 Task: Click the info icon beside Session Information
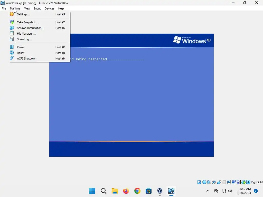click(x=12, y=28)
